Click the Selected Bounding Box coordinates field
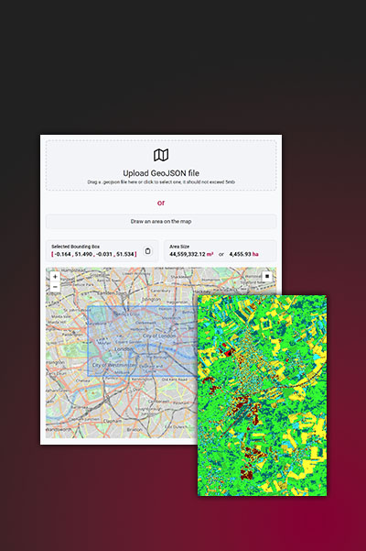 click(94, 254)
